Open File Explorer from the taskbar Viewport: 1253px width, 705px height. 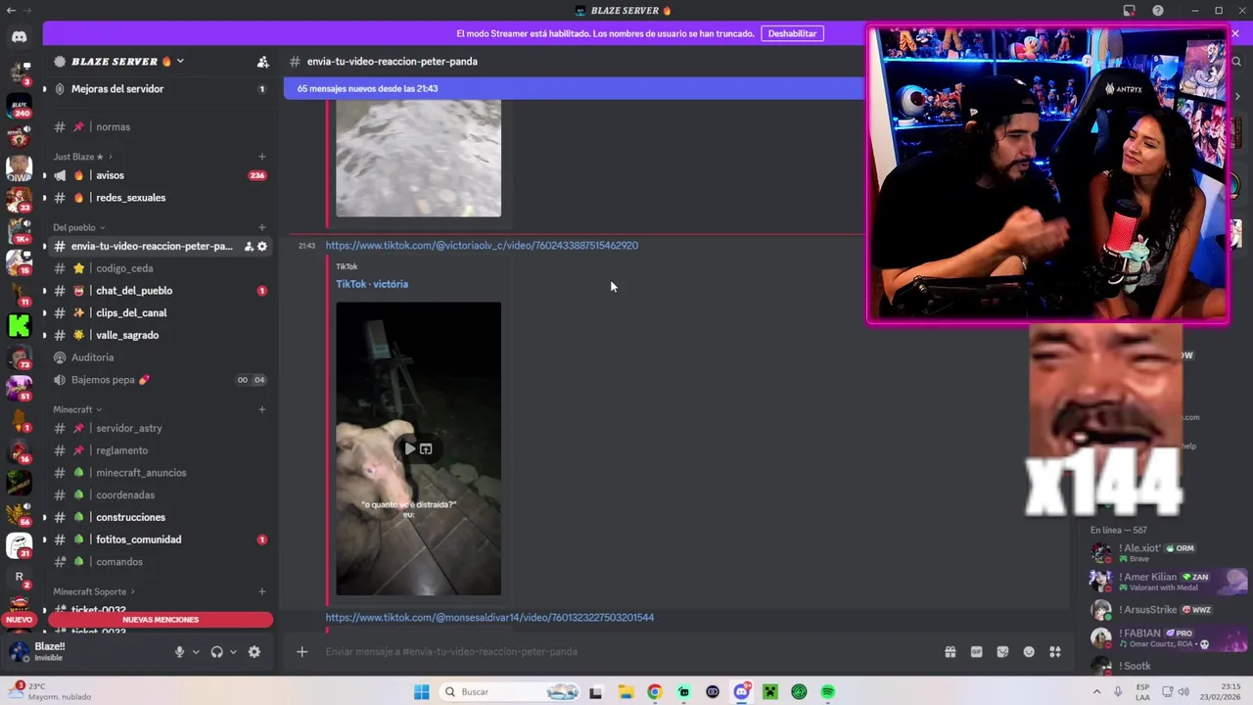[626, 692]
